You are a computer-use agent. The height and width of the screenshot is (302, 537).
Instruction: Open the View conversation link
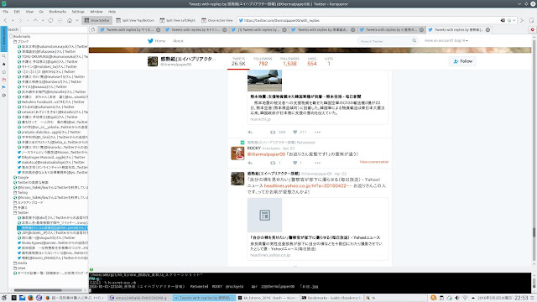pyautogui.click(x=374, y=162)
